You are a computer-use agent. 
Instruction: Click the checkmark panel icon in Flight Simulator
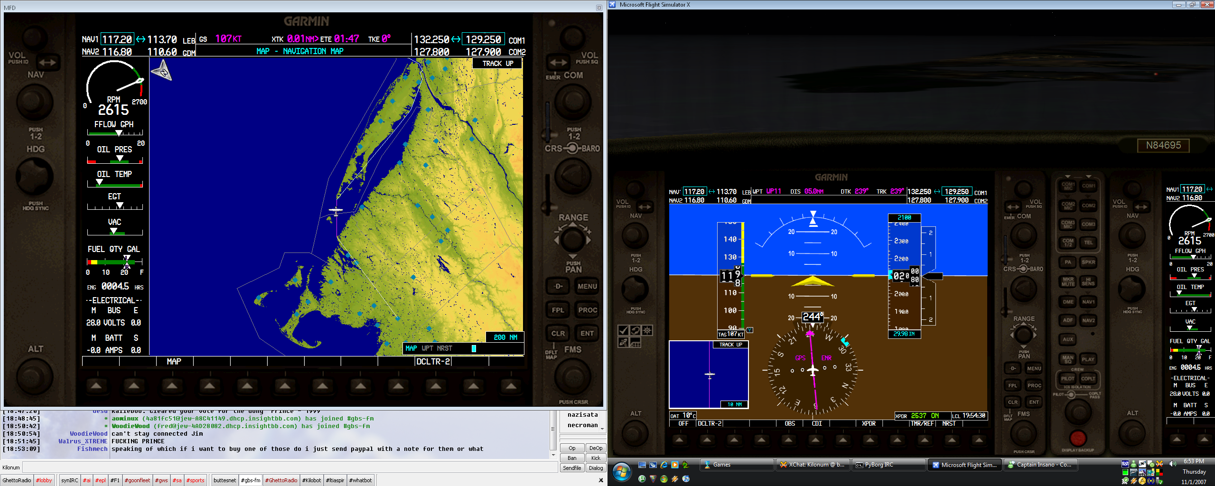coord(624,330)
